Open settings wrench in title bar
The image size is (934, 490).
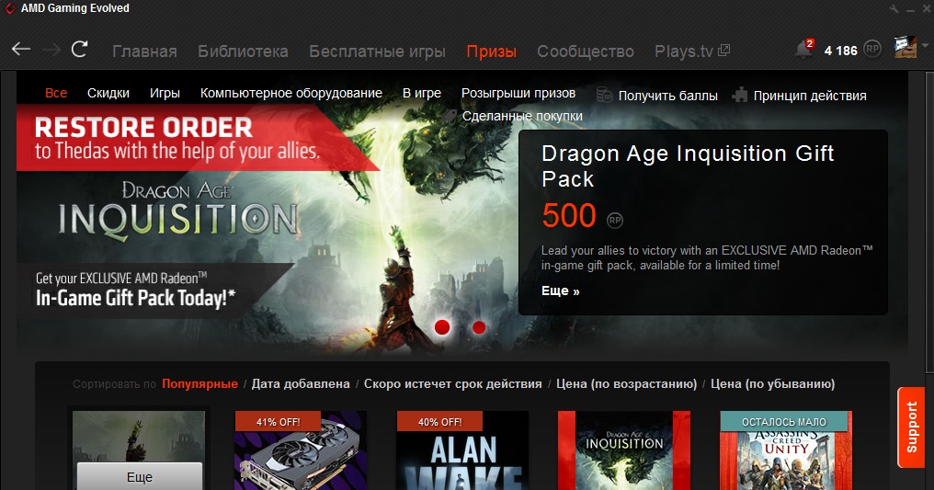point(894,9)
